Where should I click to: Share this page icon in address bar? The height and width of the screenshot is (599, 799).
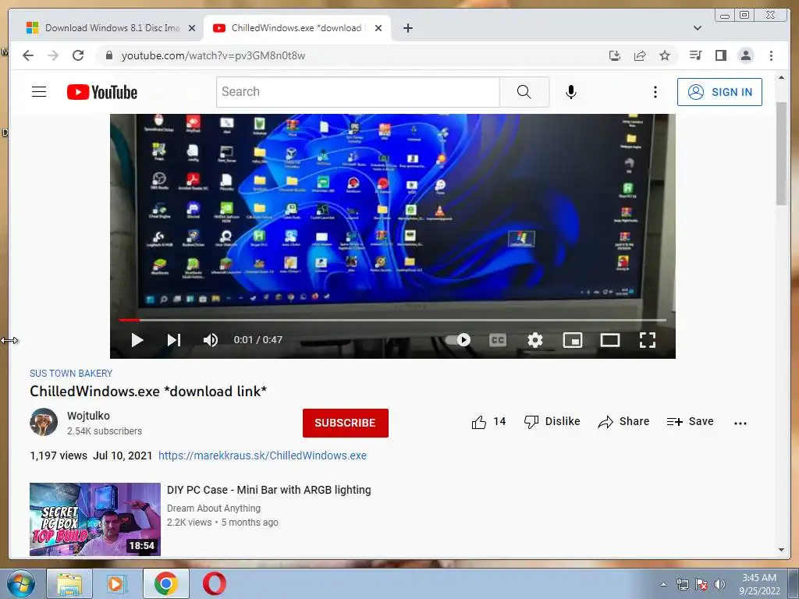click(x=640, y=55)
